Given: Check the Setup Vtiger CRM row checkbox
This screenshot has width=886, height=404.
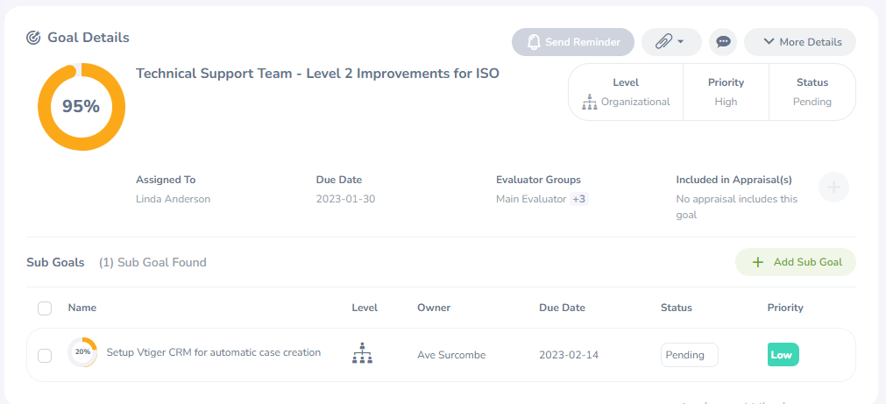Looking at the screenshot, I should tap(45, 355).
